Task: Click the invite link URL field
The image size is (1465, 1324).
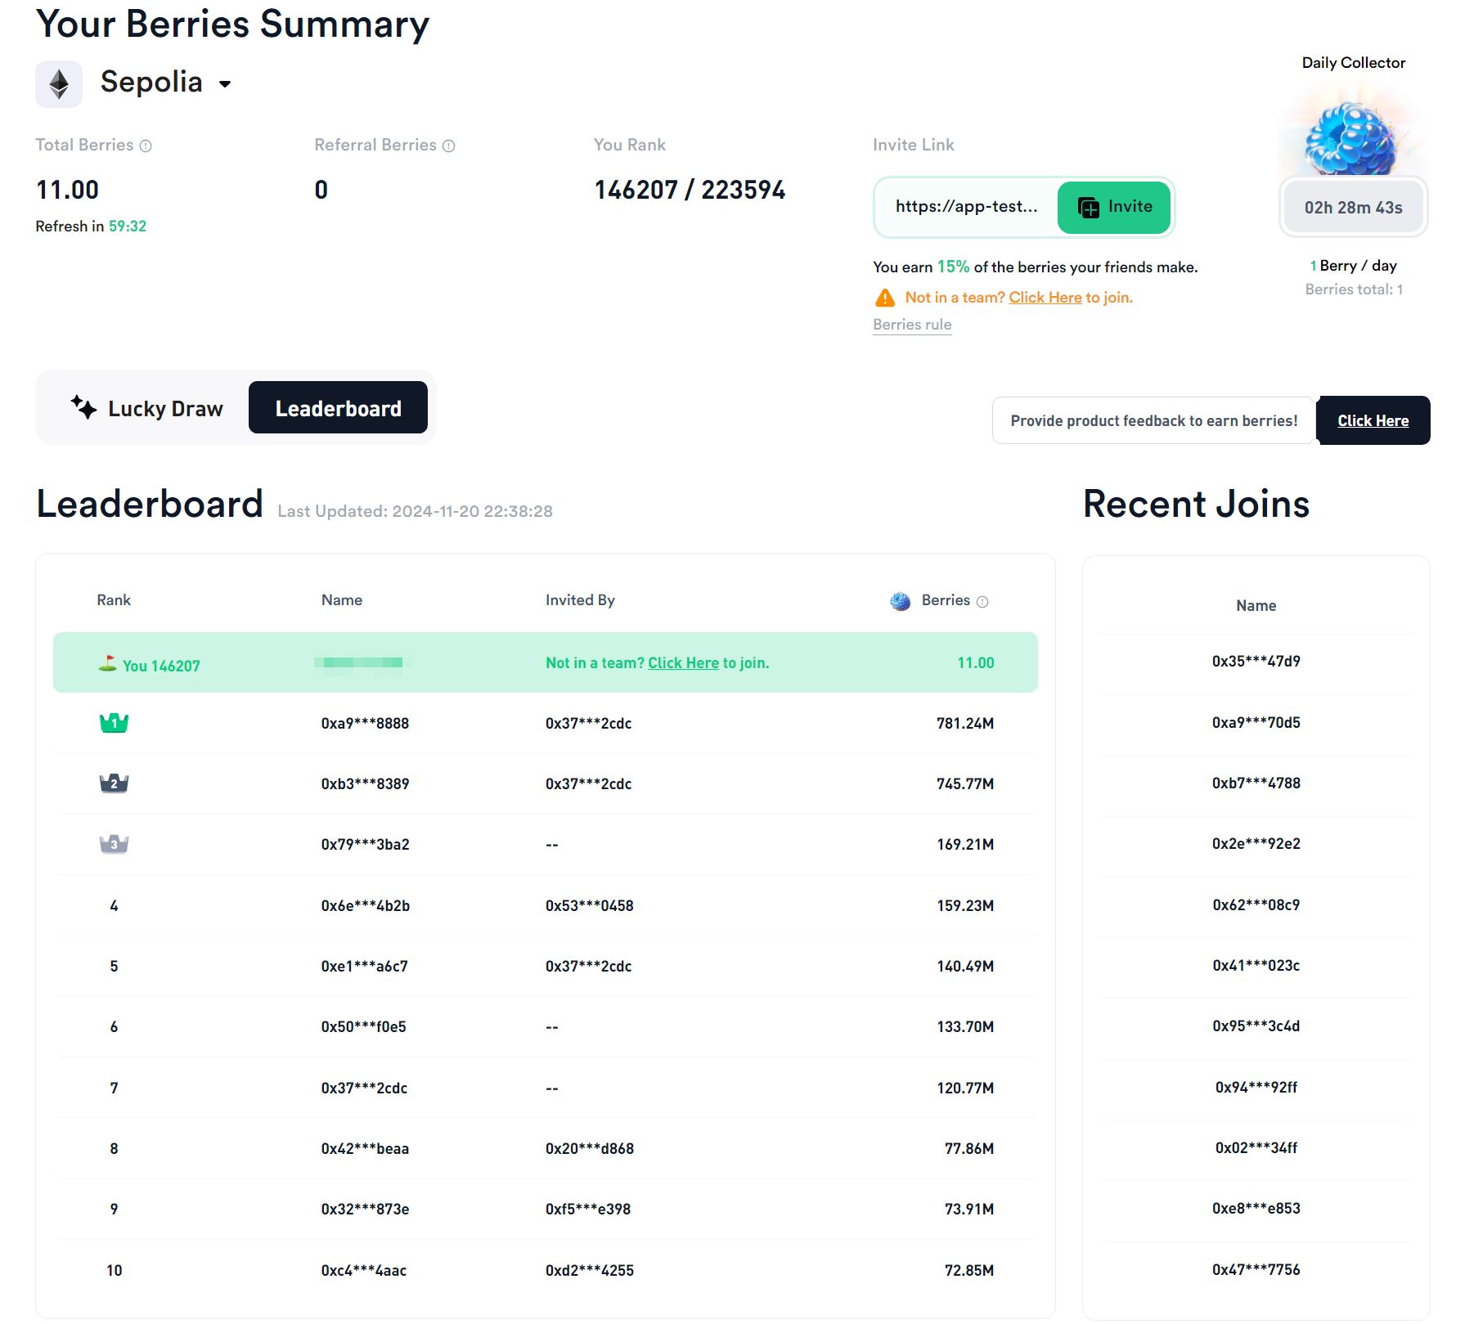Action: pos(966,207)
